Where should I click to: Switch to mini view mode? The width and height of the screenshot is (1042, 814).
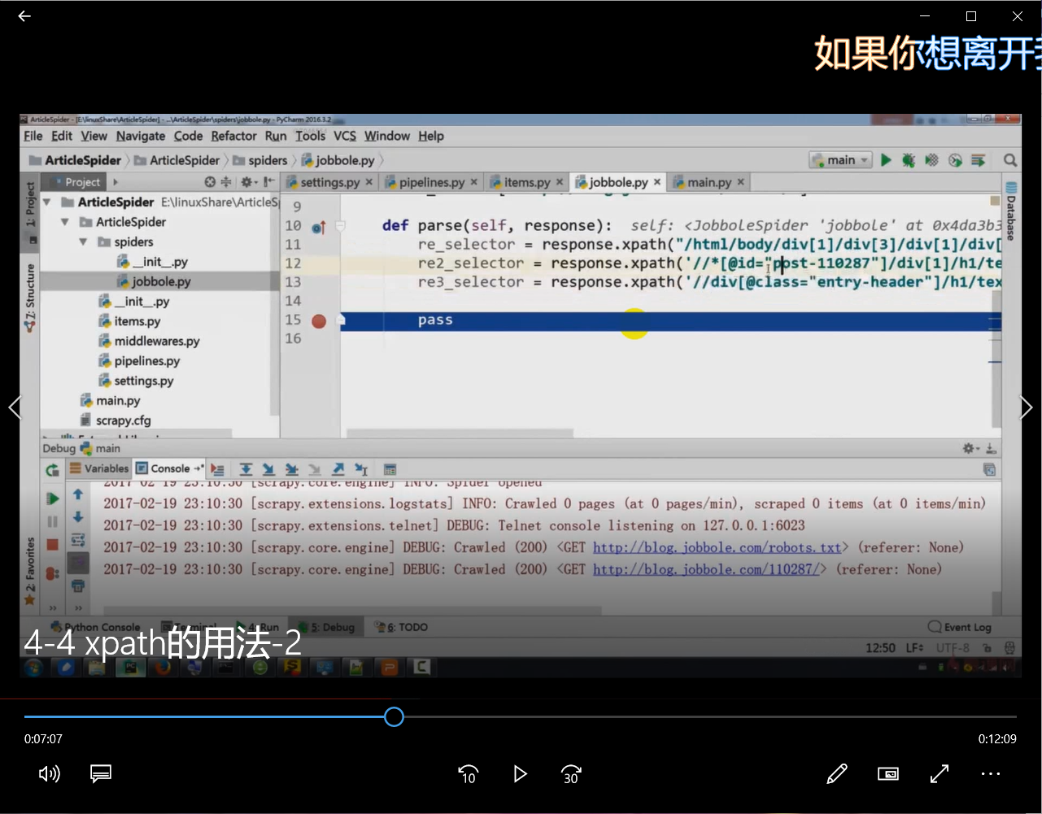[888, 774]
